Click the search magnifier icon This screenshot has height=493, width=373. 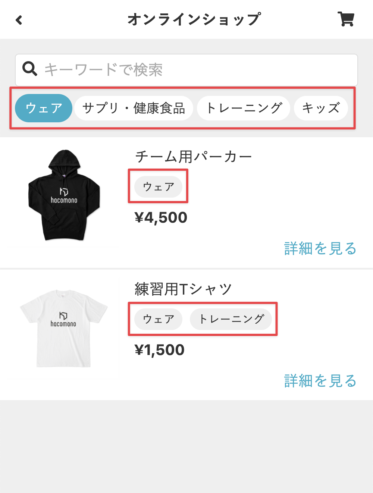30,69
